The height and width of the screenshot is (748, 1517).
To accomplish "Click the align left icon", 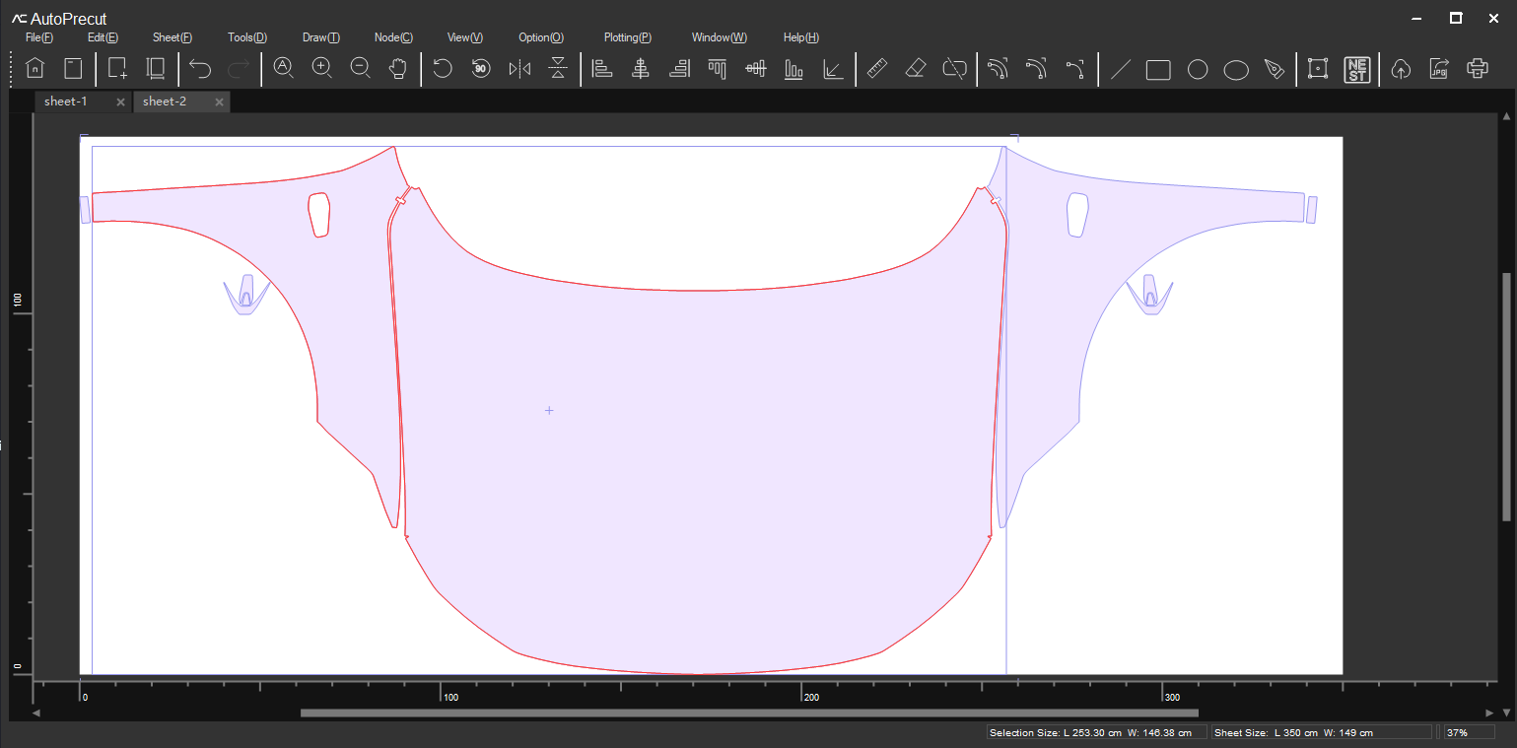I will pyautogui.click(x=602, y=68).
